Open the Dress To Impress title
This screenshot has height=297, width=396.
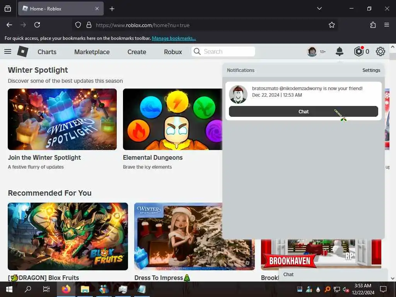[162, 278]
